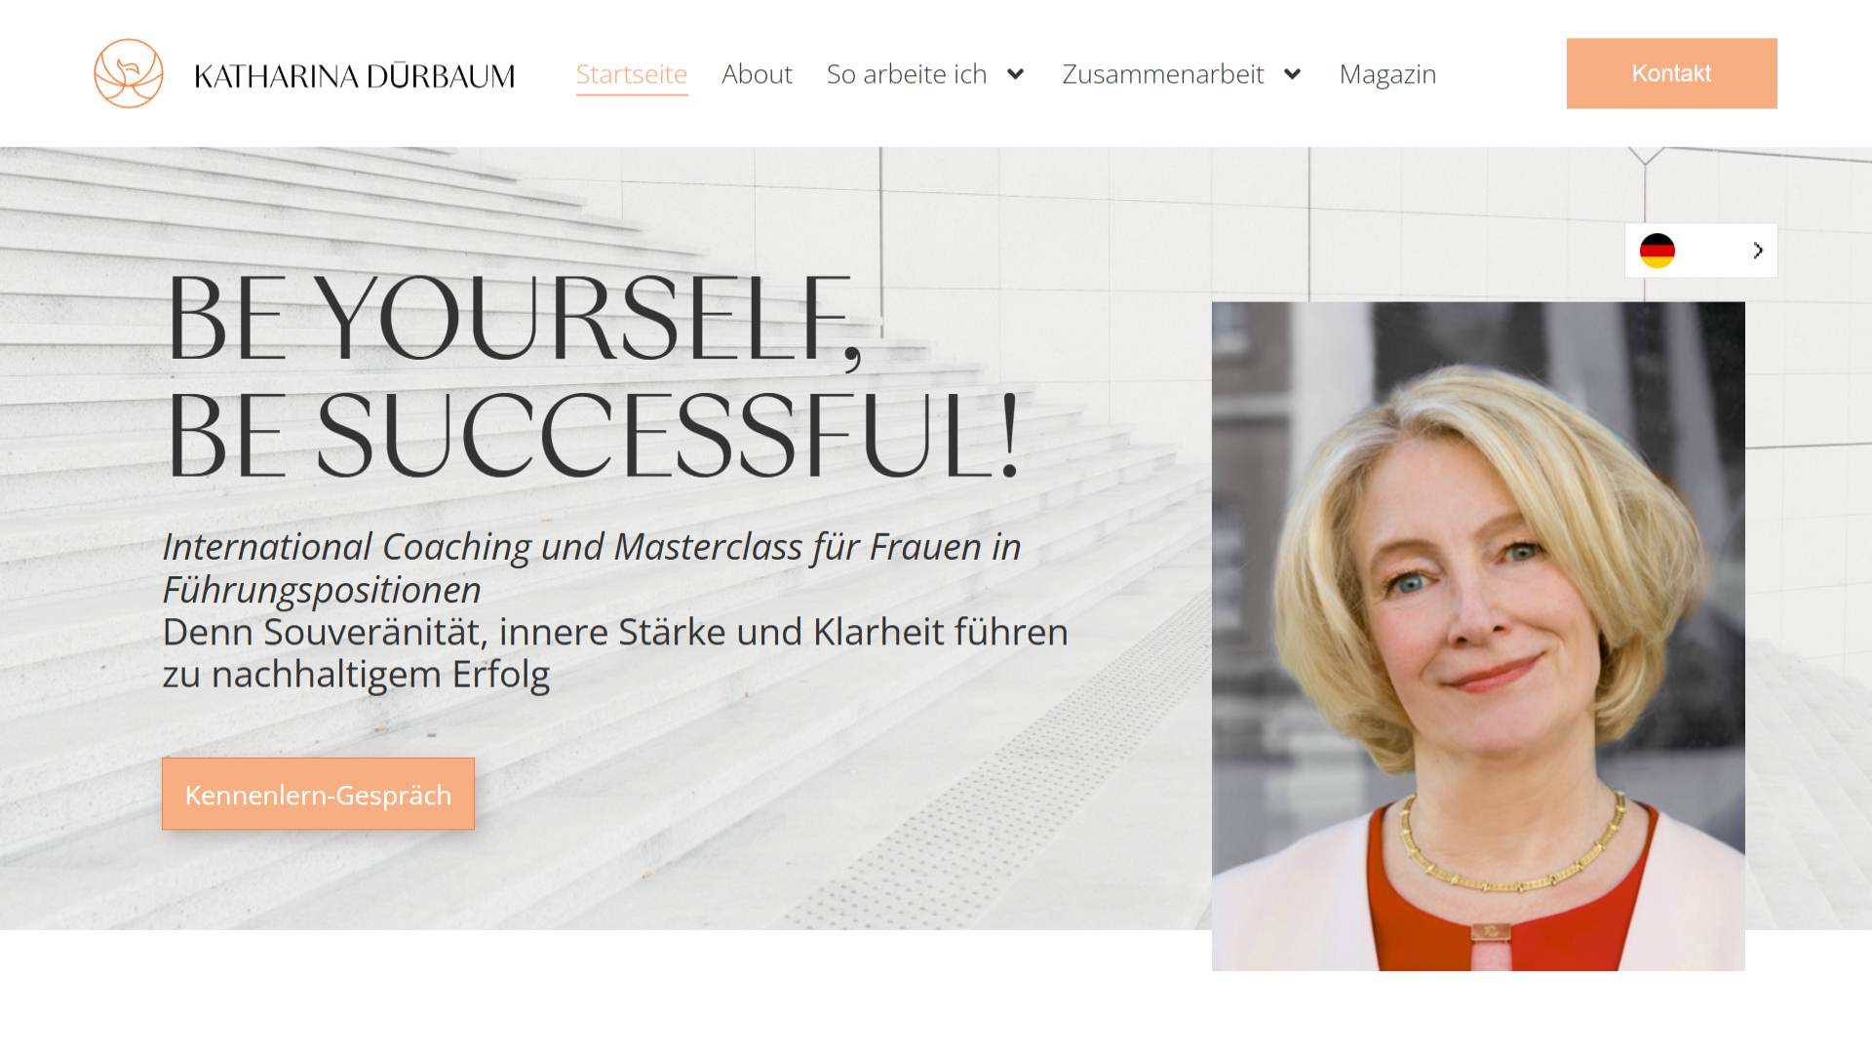1872x1053 pixels.
Task: Expand the language selector arrow
Action: pos(1758,251)
